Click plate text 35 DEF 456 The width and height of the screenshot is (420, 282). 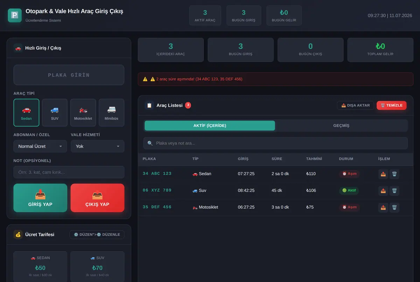(157, 207)
